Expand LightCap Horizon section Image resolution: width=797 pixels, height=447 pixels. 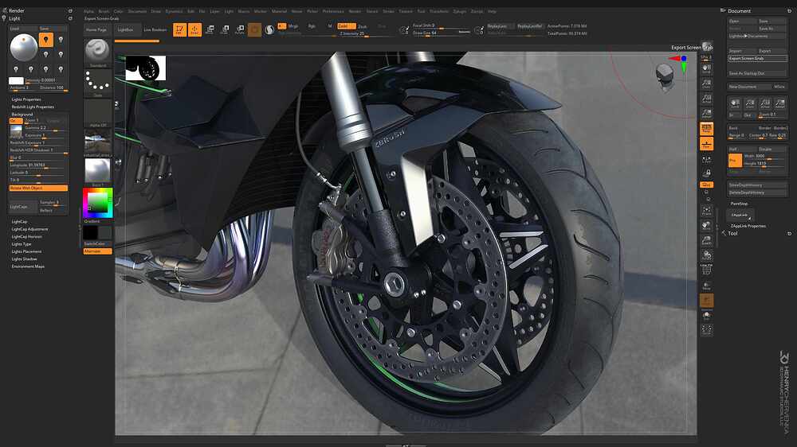[x=27, y=237]
